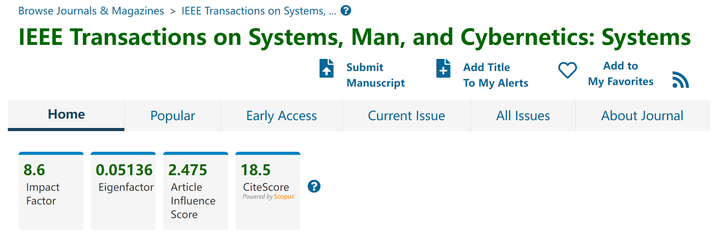Screen dimensions: 715x238
Task: Click the Submit Manuscript upload icon
Action: [327, 68]
